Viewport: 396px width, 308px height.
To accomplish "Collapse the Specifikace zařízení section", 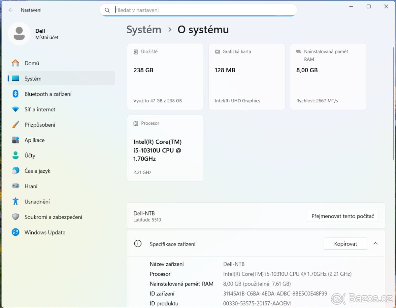I will coord(376,243).
